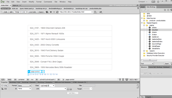Open the Preview in Browser globe icon
Screen dimensions: 172x98
(47, 12)
